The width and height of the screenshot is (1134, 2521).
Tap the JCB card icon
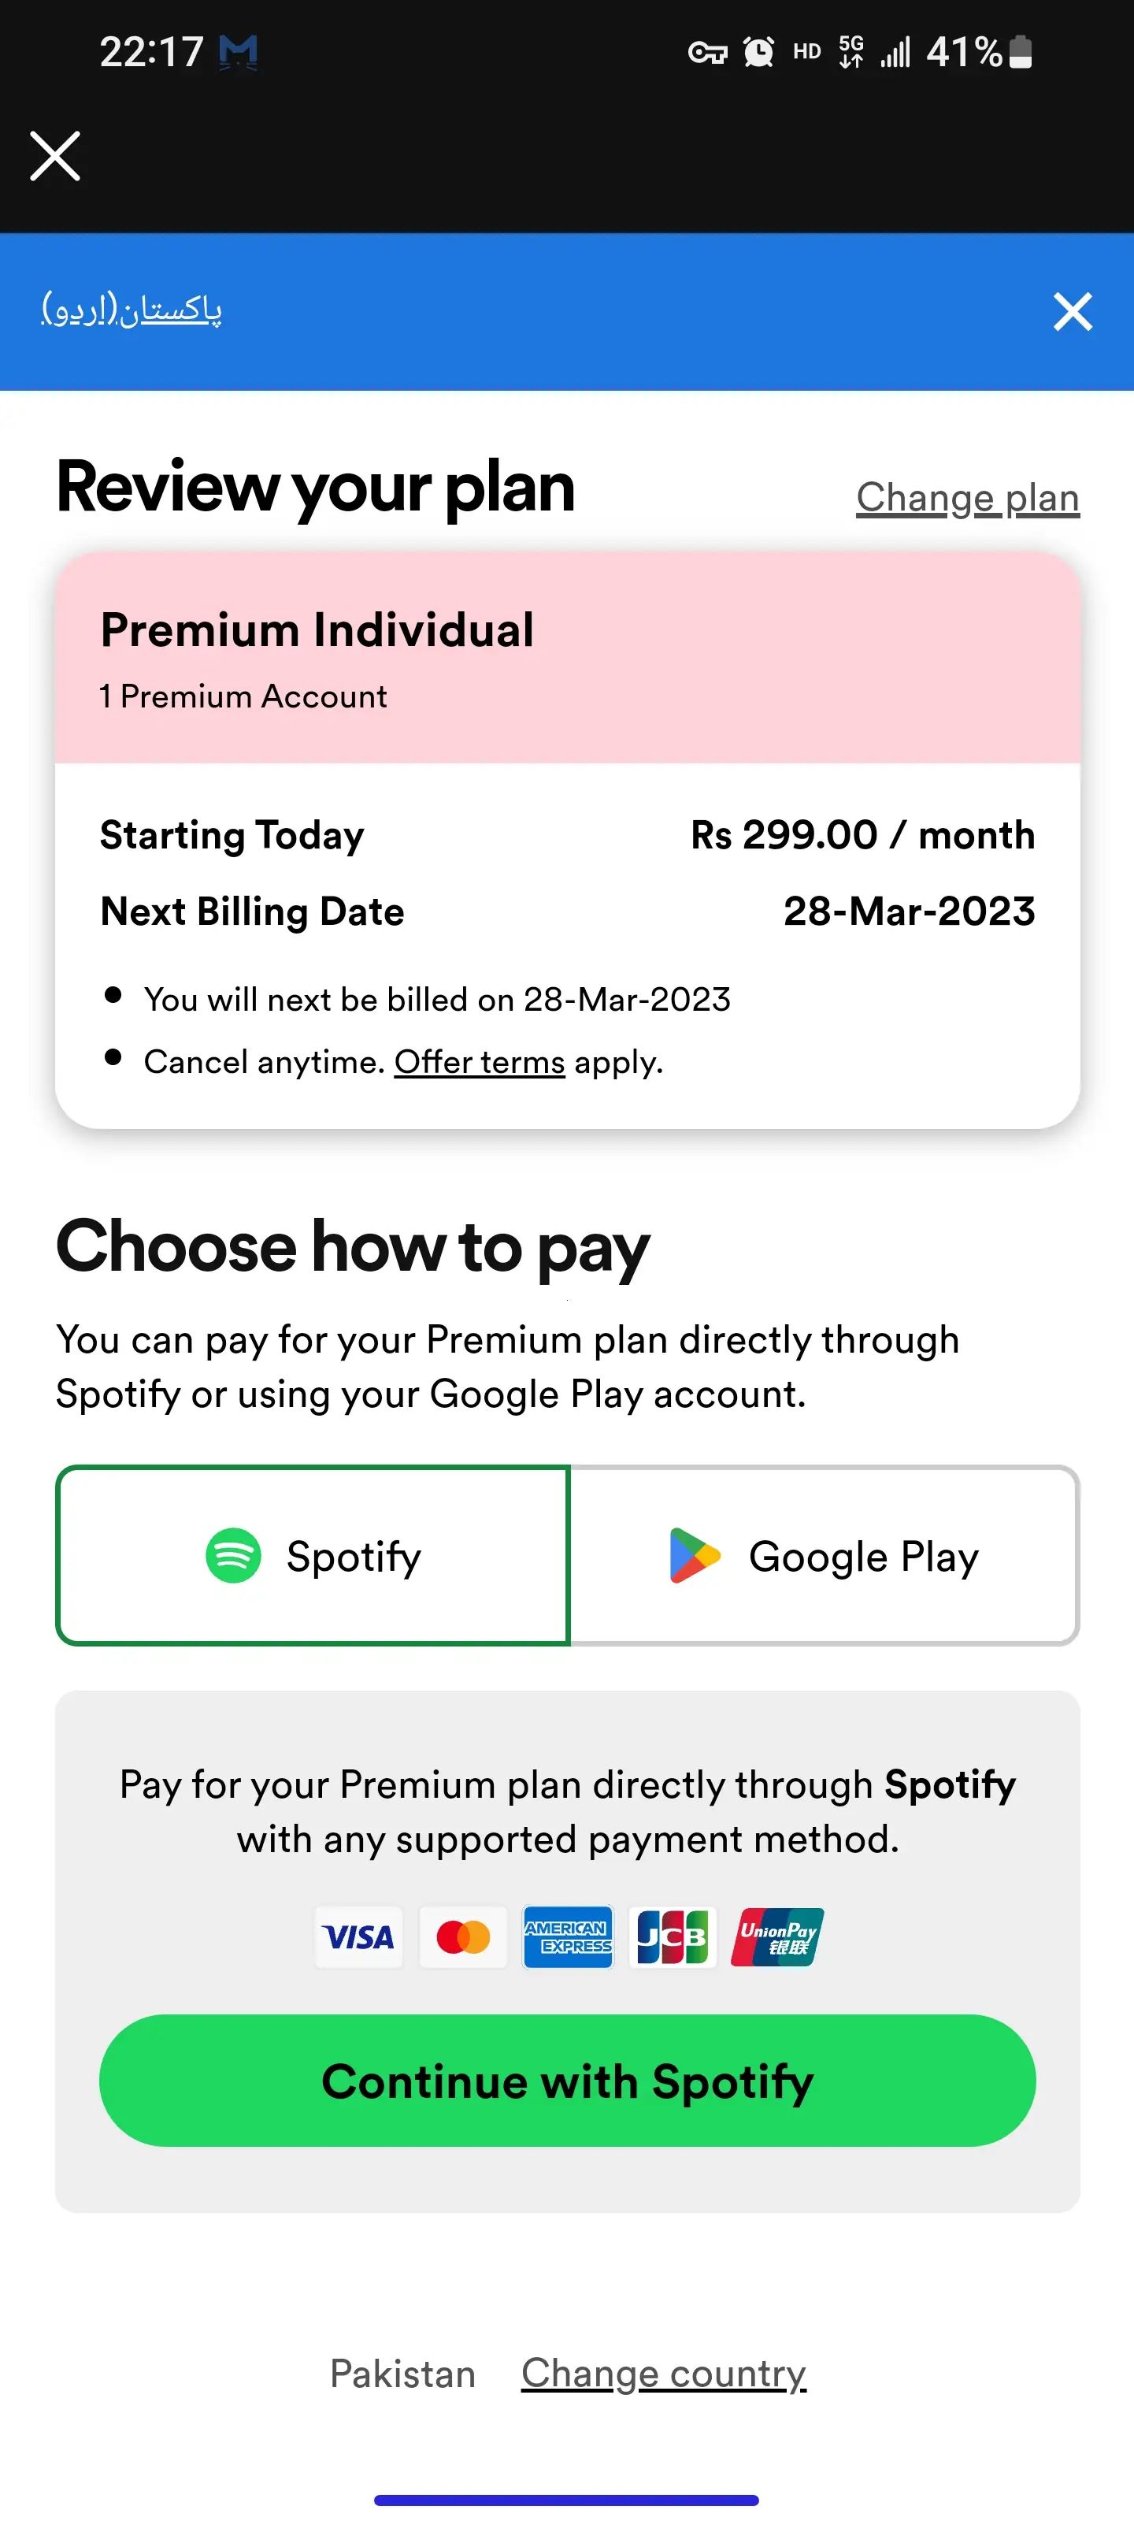(x=673, y=1936)
